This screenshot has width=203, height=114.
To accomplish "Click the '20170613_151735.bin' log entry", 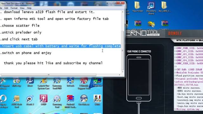I will 186,85.
